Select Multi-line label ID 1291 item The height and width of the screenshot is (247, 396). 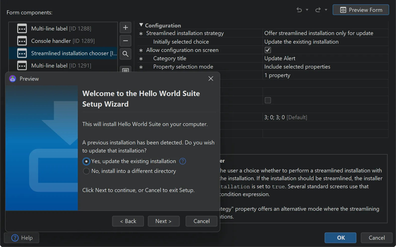[61, 66]
